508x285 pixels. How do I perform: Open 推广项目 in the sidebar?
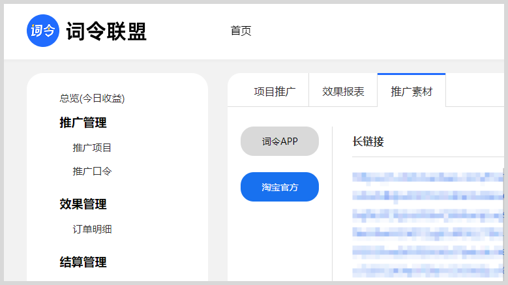92,147
